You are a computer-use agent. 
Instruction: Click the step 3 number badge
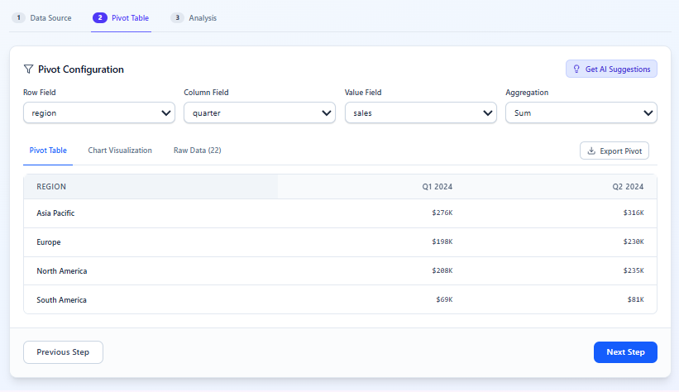(x=177, y=17)
